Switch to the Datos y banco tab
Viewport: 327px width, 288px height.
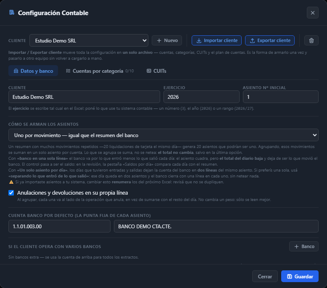pos(33,71)
